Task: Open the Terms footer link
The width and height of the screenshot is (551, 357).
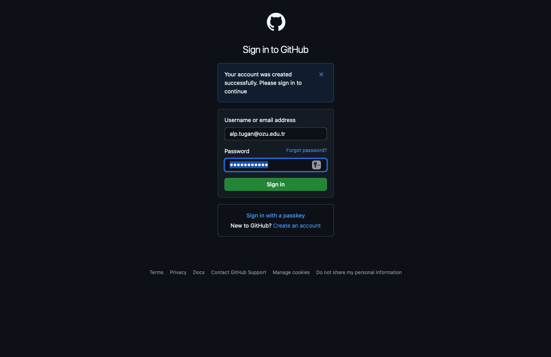Action: click(157, 273)
